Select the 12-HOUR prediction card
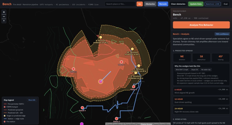 pos(201,101)
